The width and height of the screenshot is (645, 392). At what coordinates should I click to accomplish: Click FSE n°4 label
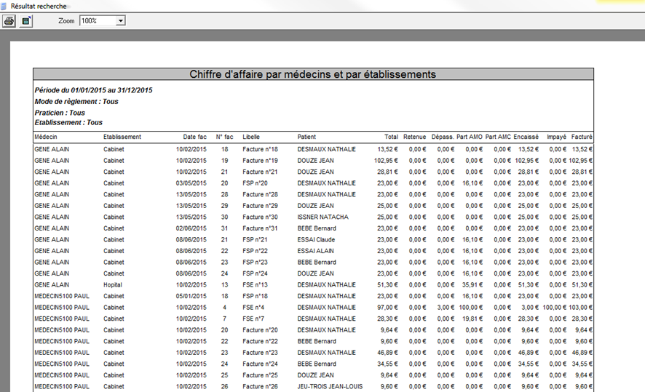tap(253, 308)
